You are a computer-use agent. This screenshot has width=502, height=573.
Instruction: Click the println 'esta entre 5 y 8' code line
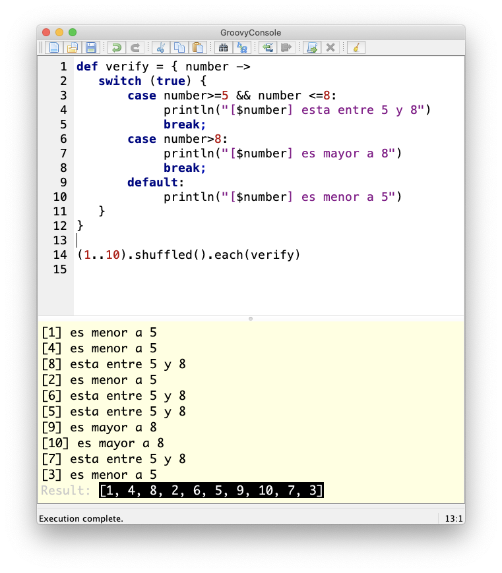(297, 110)
